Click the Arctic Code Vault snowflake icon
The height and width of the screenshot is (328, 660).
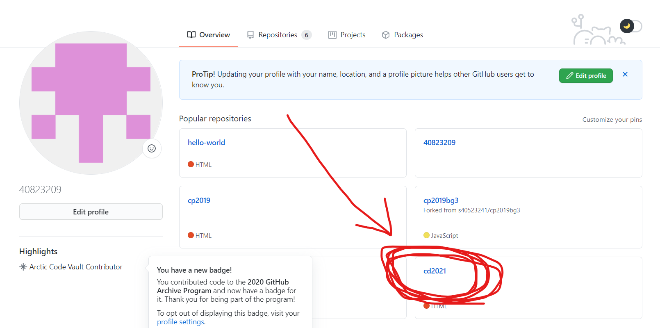23,267
